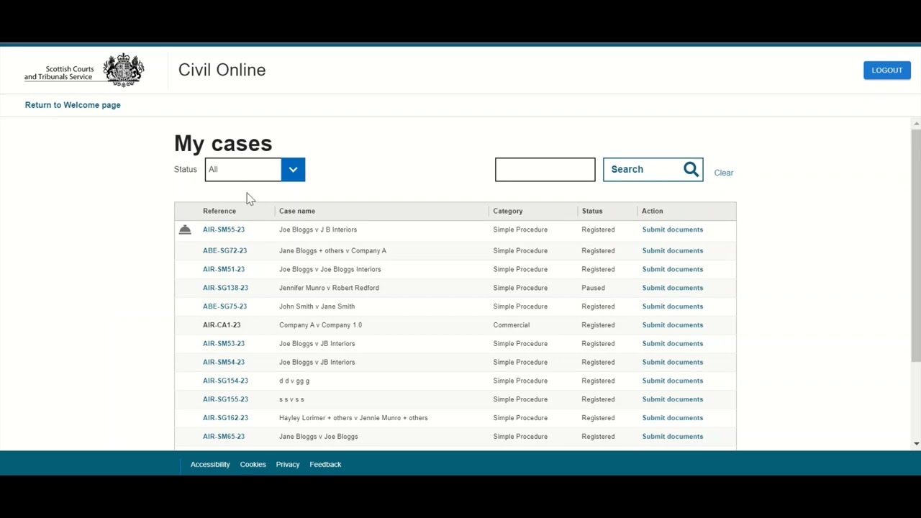Image resolution: width=921 pixels, height=518 pixels.
Task: Sort by the Case name column header
Action: click(x=297, y=212)
